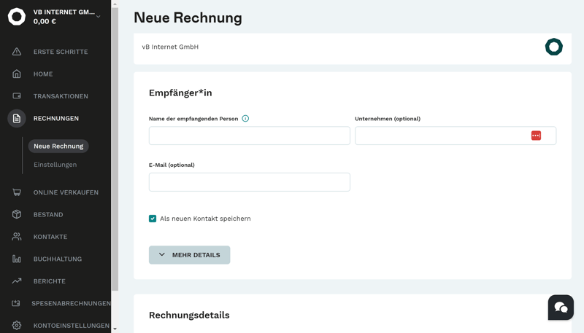
Task: Click the Online Verkaufen cart icon
Action: 17,192
